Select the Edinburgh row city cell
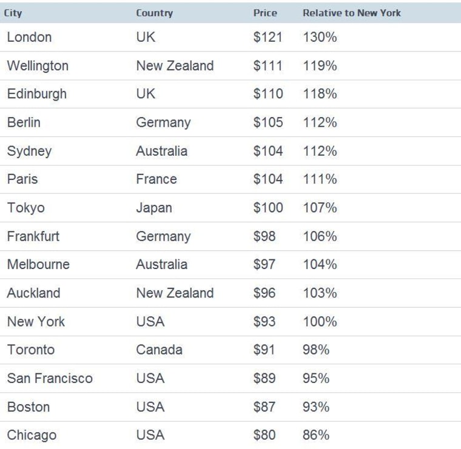Image resolution: width=461 pixels, height=449 pixels. (x=36, y=94)
